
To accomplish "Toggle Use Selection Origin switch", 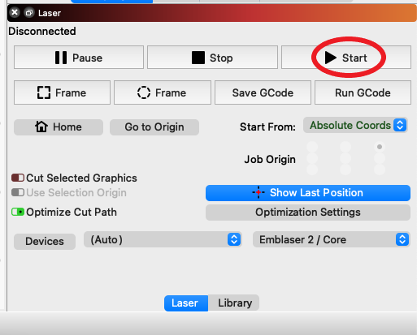I will click(18, 192).
